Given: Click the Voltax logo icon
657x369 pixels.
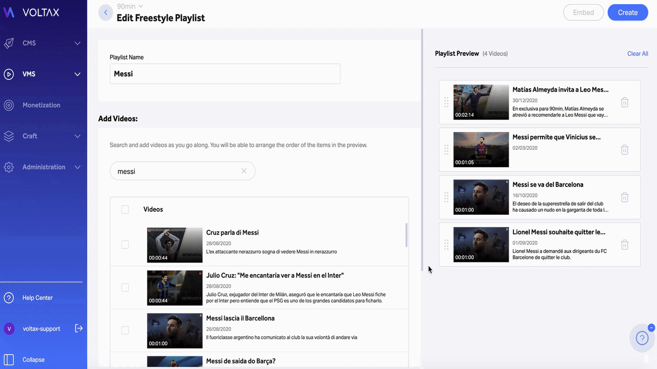Looking at the screenshot, I should click(x=9, y=12).
